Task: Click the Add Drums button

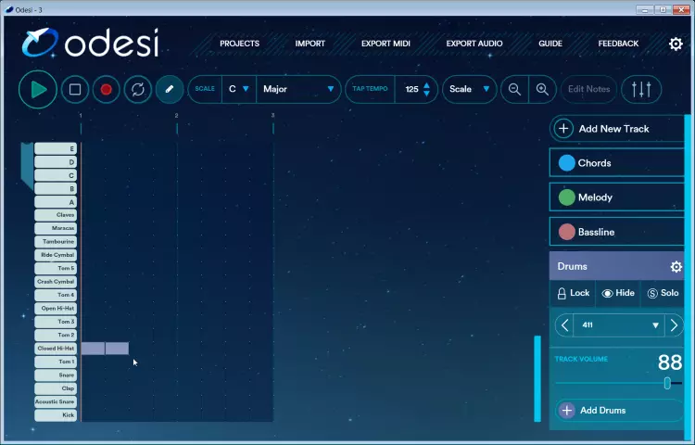Action: tap(619, 411)
